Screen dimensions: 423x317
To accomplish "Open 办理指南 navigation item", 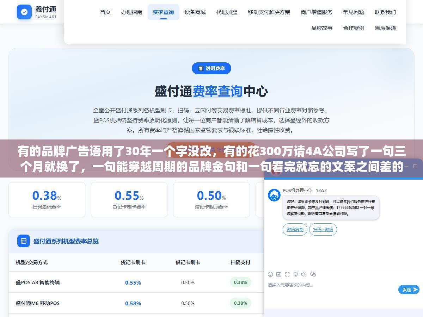I will pyautogui.click(x=131, y=12).
